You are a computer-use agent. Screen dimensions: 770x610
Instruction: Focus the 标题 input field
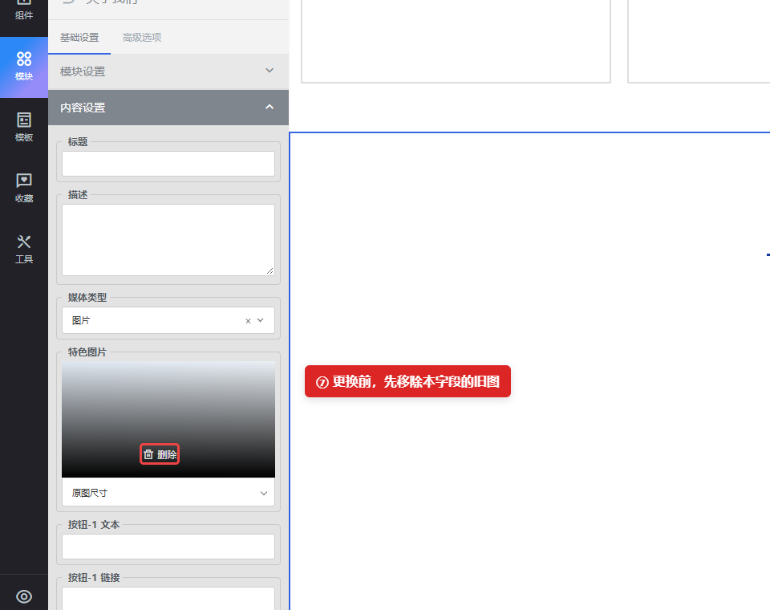click(x=168, y=164)
